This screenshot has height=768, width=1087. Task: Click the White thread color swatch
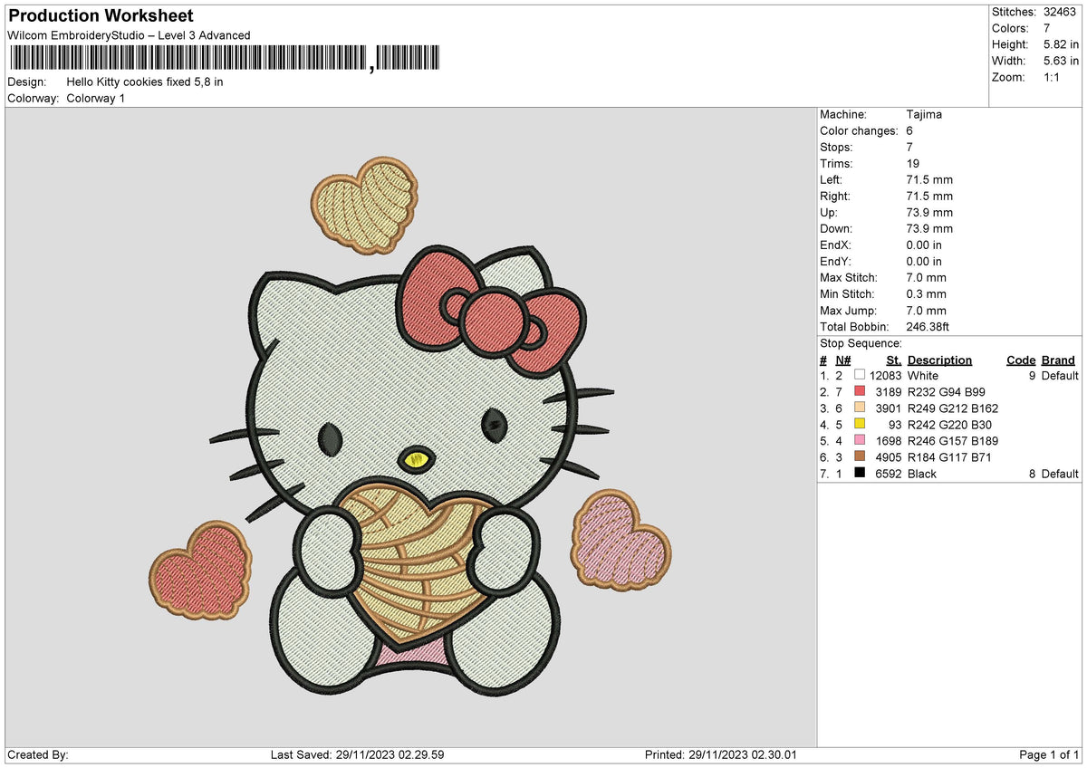(x=860, y=375)
